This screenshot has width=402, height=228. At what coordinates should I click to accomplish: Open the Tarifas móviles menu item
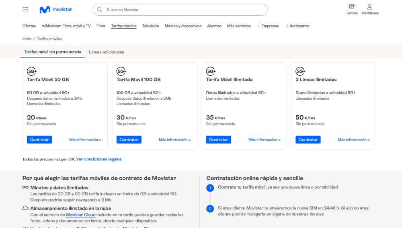(x=123, y=26)
